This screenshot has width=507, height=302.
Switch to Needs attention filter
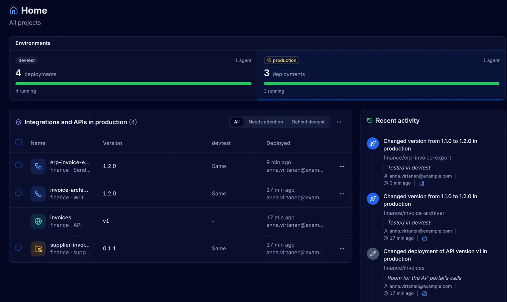click(266, 122)
